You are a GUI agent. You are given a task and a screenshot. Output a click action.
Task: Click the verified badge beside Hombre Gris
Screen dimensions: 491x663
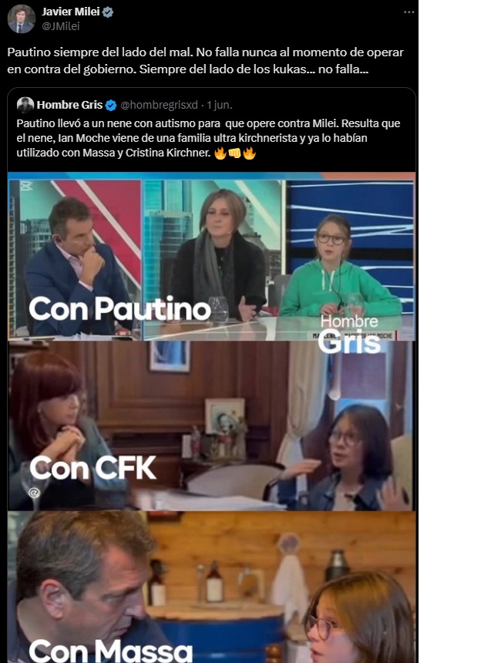click(111, 106)
